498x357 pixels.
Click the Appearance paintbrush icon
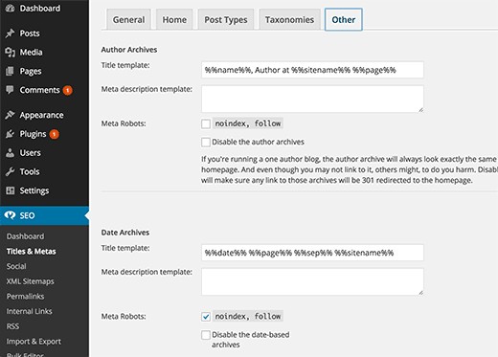[10, 115]
